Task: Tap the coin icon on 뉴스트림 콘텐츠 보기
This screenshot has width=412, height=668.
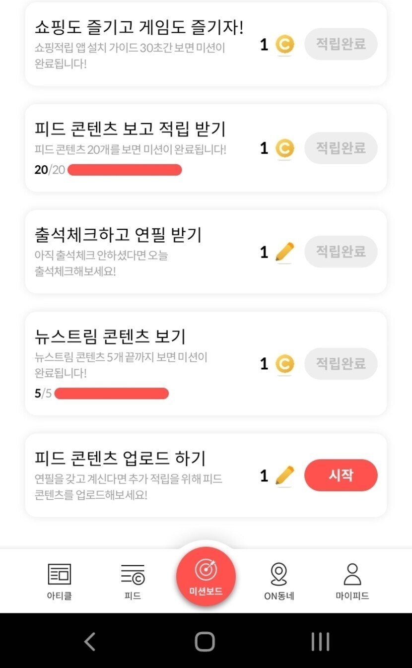Action: (x=284, y=364)
